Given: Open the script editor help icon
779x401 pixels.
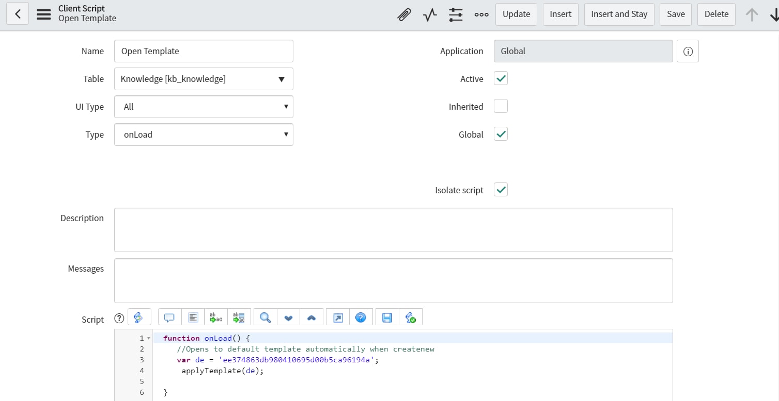Looking at the screenshot, I should point(361,317).
